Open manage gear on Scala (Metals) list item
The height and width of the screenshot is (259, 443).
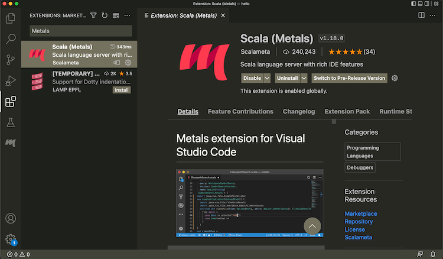[128, 63]
